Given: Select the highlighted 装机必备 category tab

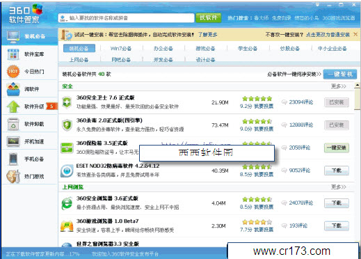Looking at the screenshot, I should click(79, 48).
